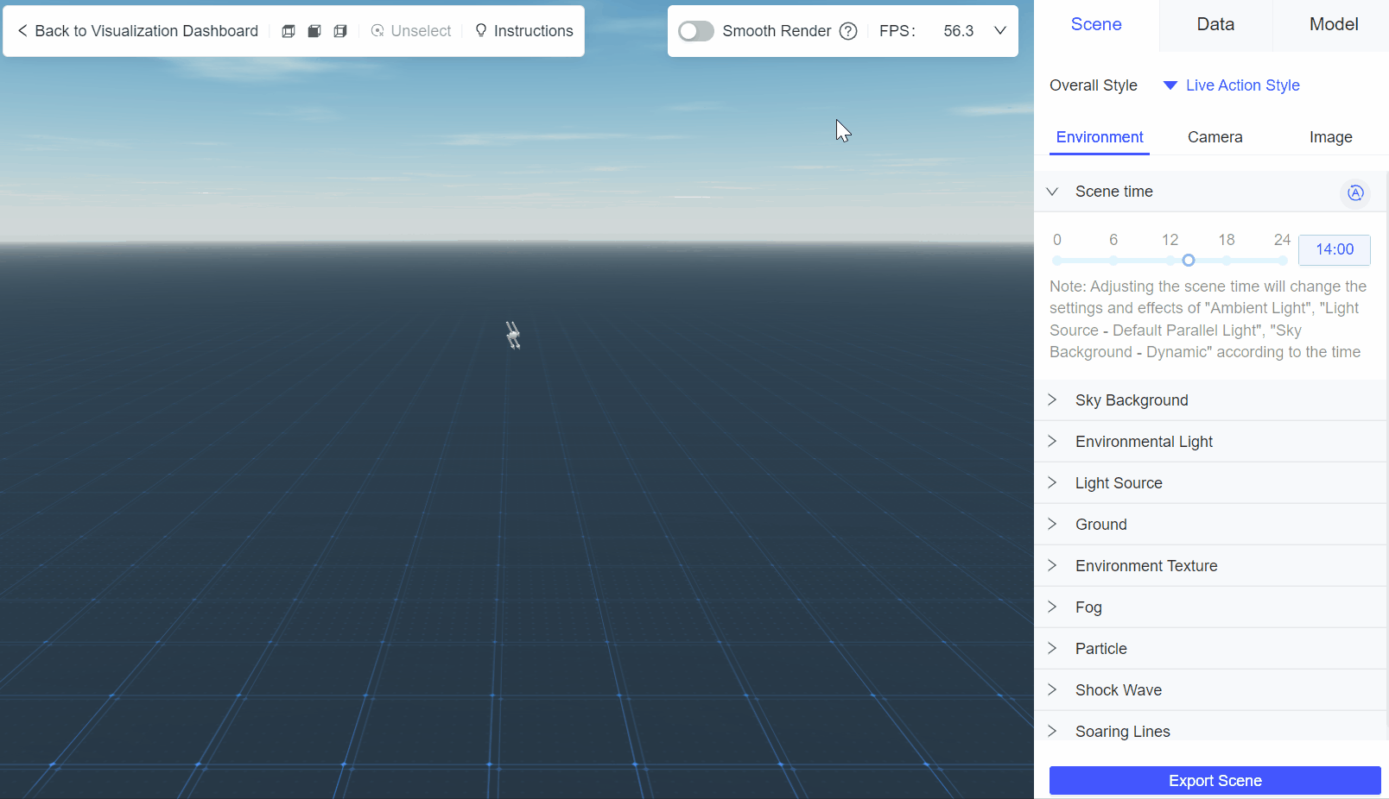Expand the Ground section
The image size is (1389, 799).
coord(1209,525)
